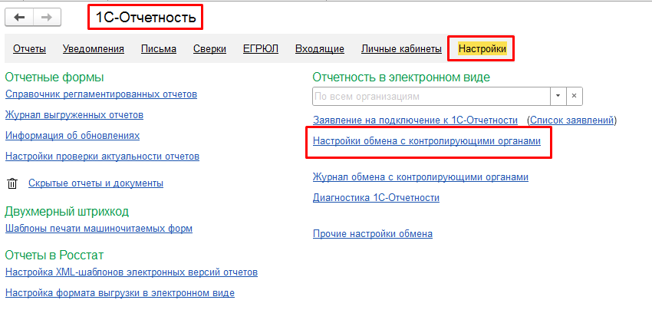Image resolution: width=652 pixels, height=310 pixels.
Task: Open Прочие настройки обмена
Action: pos(373,234)
